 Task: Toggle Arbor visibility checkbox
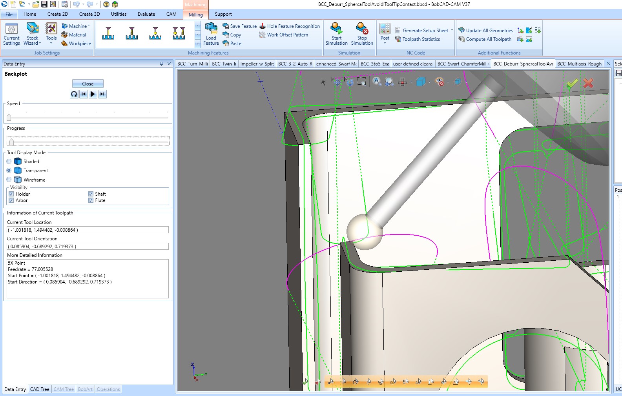[x=11, y=200]
